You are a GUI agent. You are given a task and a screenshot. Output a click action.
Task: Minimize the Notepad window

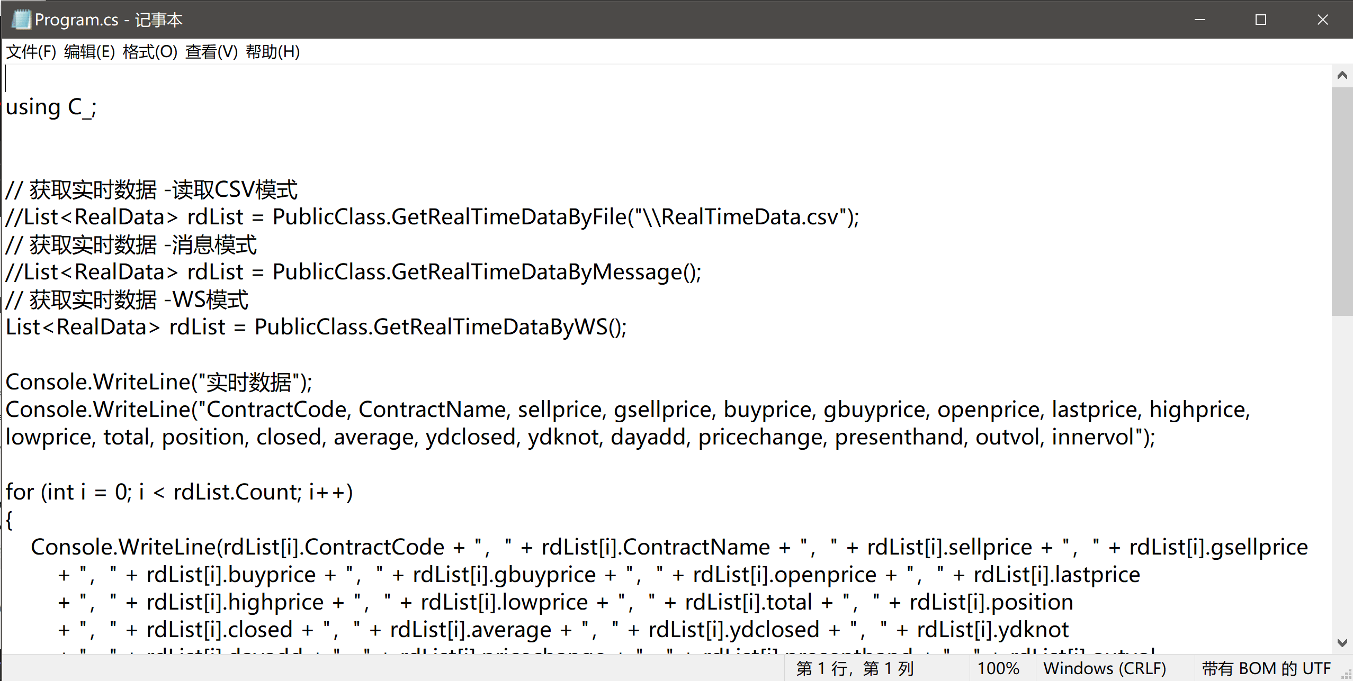tap(1200, 20)
